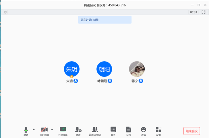Screen dimensions: 209x138
Task: Click microphone indicator next to 蒋宁
Action: click(141, 81)
